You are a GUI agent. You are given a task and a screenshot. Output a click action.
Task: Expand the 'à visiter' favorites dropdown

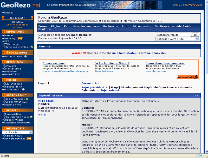[x=17, y=132]
